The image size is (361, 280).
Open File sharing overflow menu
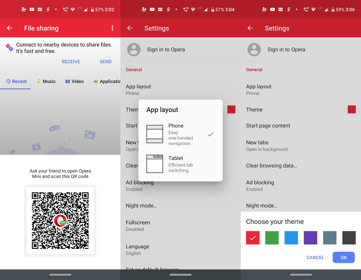click(112, 28)
